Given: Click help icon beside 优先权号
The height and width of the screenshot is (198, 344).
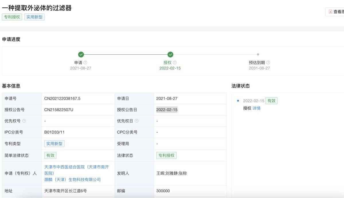Looking at the screenshot, I should click(x=24, y=121).
